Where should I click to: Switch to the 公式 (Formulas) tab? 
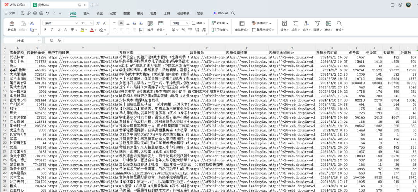(x=113, y=13)
